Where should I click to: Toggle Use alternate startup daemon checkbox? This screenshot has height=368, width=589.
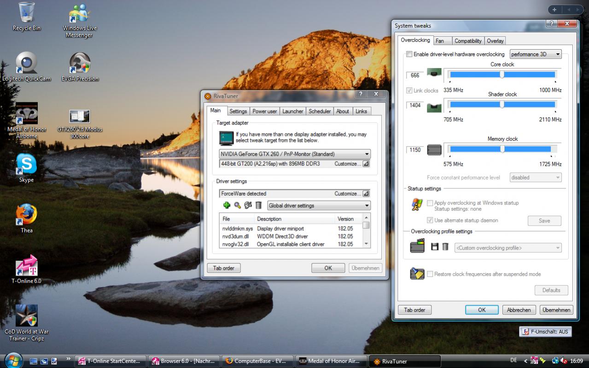coord(430,220)
